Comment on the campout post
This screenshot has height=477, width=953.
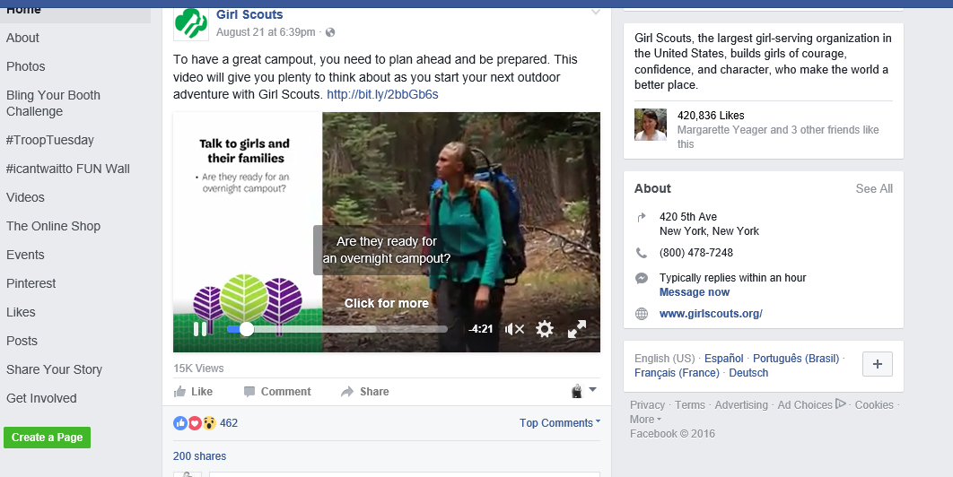pos(277,391)
